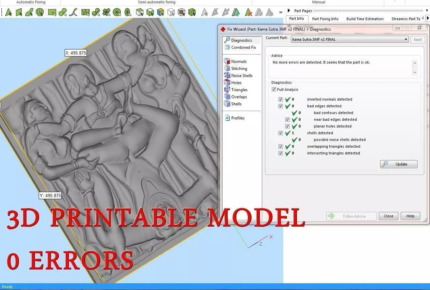Select the Streamics Part tab
Screen dimensions: 430x290
tap(406, 19)
